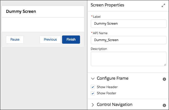Click the info icon next to Configure Frame
Viewport: 169px width, 110px height.
click(x=164, y=79)
